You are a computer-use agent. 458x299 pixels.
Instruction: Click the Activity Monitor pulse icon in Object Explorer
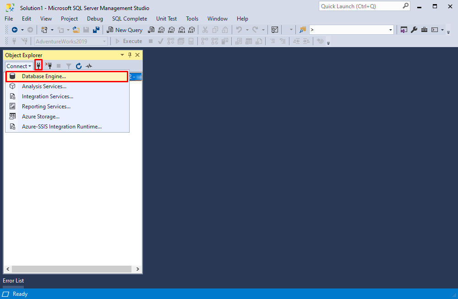click(x=89, y=66)
